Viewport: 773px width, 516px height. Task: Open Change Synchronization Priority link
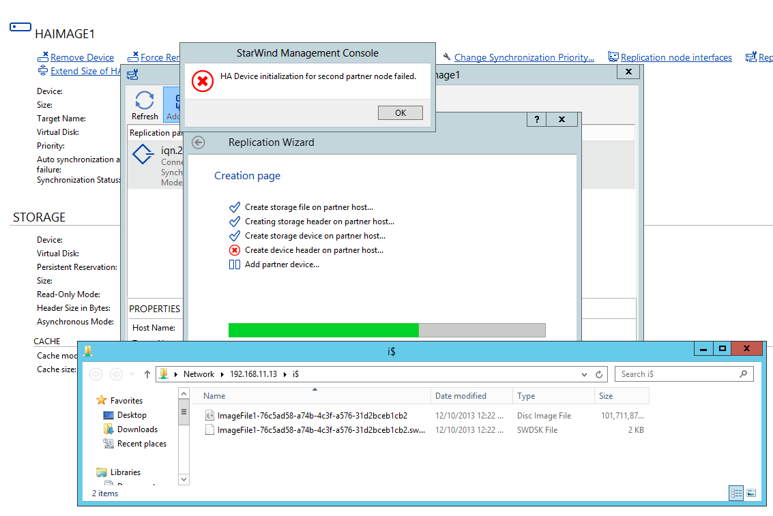pos(524,58)
